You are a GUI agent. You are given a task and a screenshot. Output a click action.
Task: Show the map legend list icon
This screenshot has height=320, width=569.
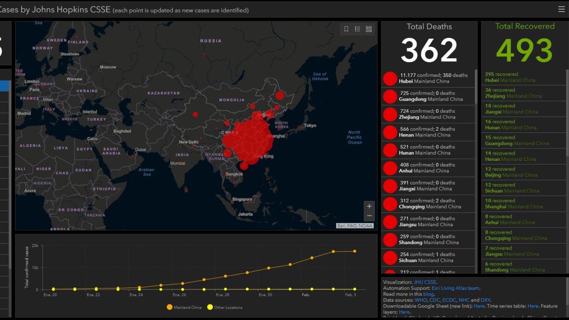357,29
